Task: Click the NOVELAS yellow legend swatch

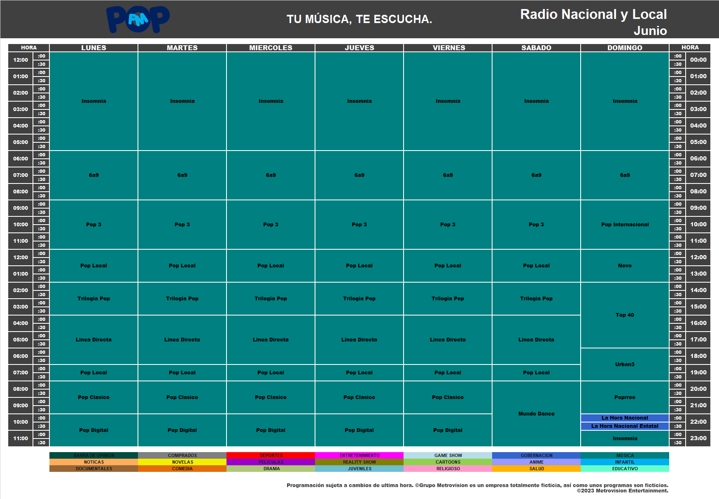Action: 182,462
